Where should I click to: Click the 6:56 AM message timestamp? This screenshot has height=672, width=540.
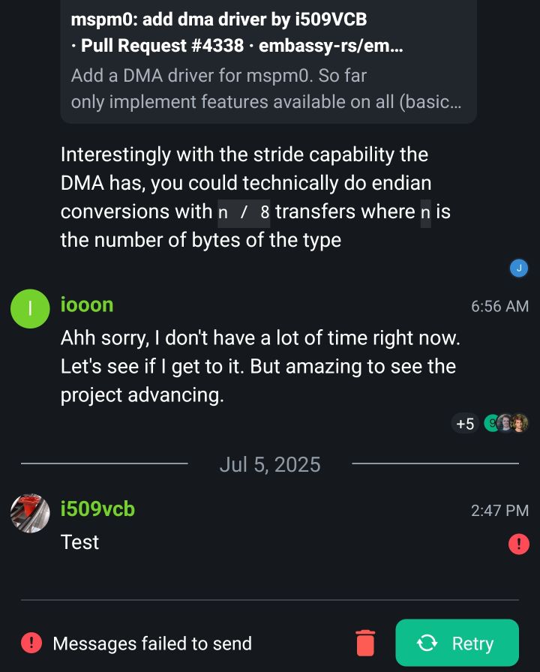click(x=499, y=306)
